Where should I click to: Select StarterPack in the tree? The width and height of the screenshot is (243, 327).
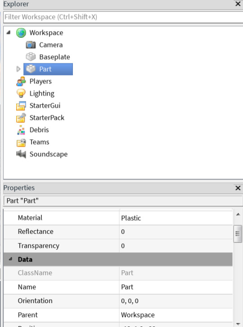click(47, 117)
